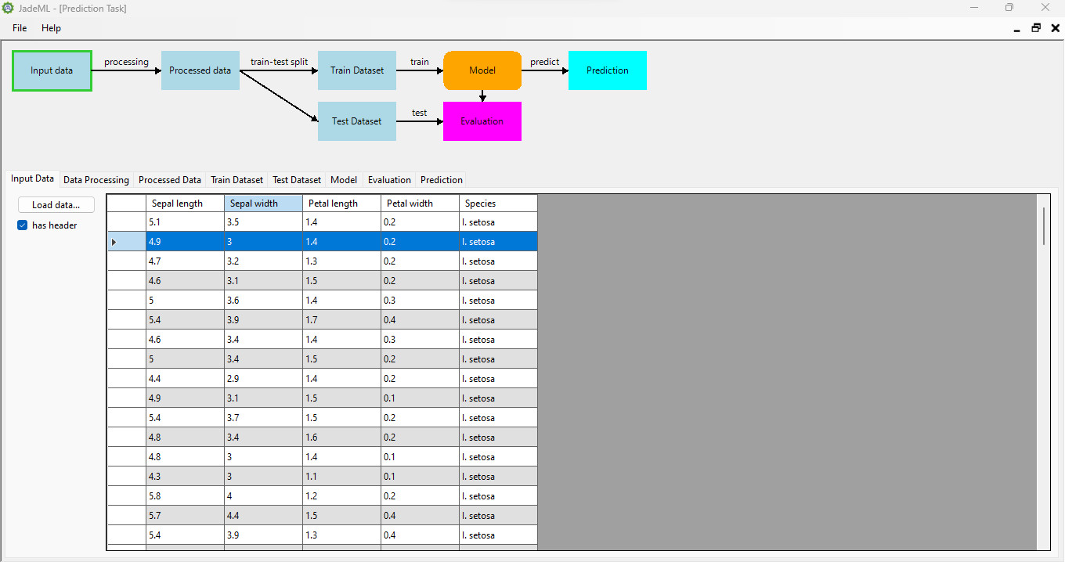Viewport: 1065px width, 562px height.
Task: Switch to the Train Dataset tab
Action: click(237, 180)
